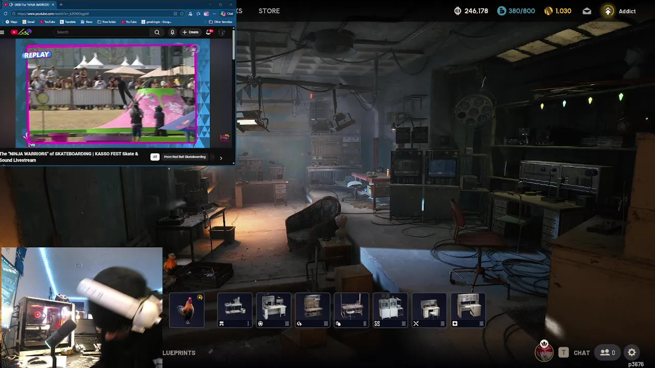Viewport: 655px width, 368px height.
Task: Open the New folder bookmark folder
Action: [x=107, y=22]
